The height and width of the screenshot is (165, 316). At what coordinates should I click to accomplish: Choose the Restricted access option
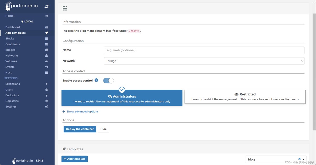pyautogui.click(x=245, y=97)
